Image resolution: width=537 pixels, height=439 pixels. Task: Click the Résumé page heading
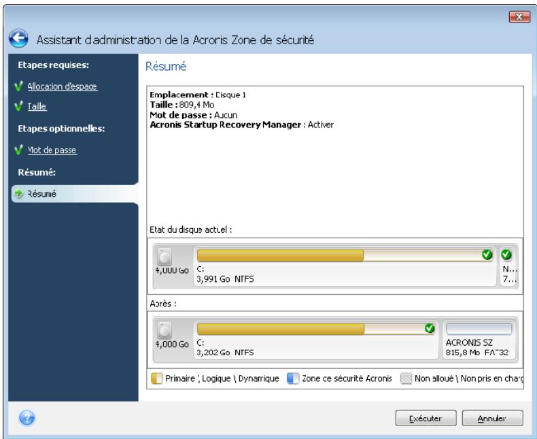[x=166, y=66]
